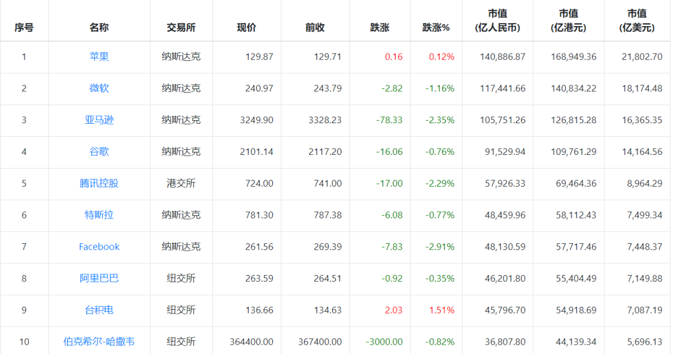Select Facebook's previous close 269.39
The height and width of the screenshot is (354, 673).
click(328, 247)
